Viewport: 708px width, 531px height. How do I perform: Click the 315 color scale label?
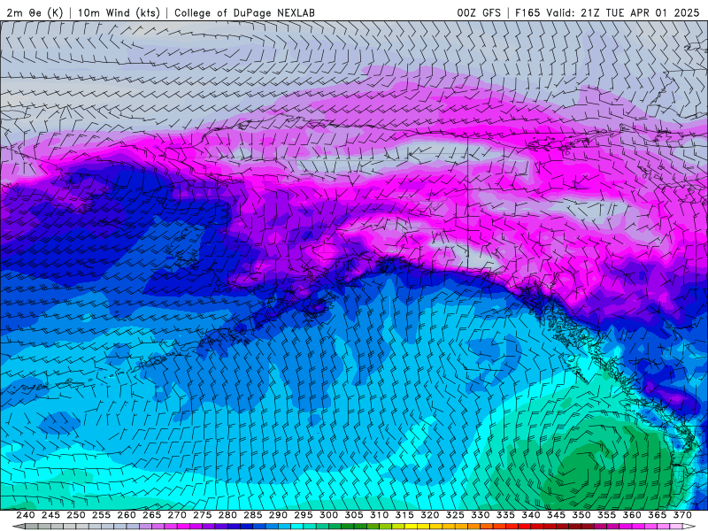(404, 515)
